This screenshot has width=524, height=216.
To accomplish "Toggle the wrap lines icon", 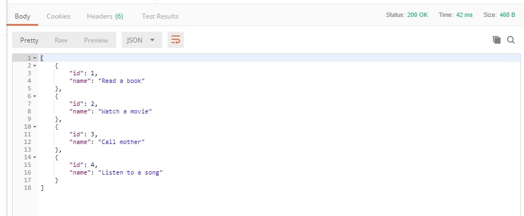I will [x=175, y=40].
